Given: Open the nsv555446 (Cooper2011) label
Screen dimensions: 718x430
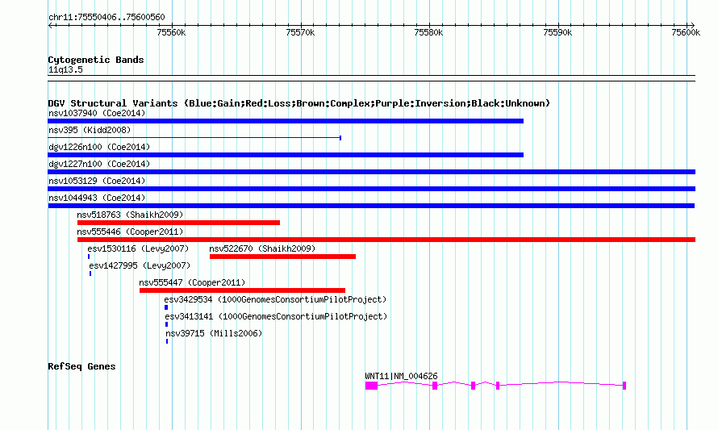Looking at the screenshot, I should click(130, 232).
